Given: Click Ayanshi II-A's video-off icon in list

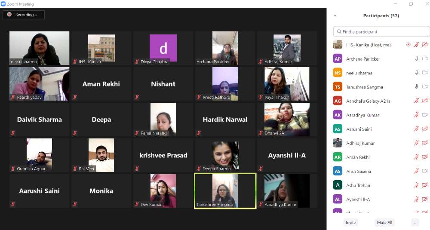Looking at the screenshot, I should coord(425,199).
